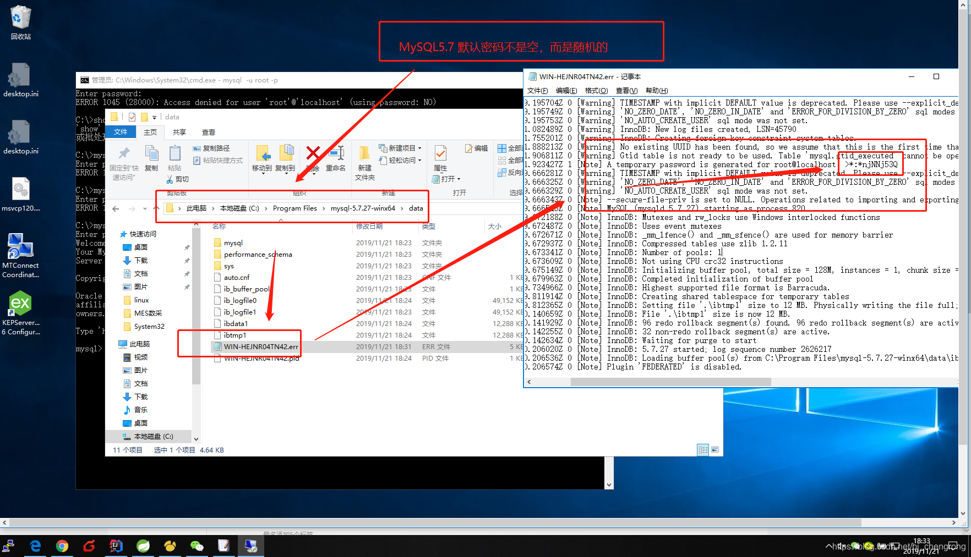
Task: Open the Quick Access Toolbar customize dropdown
Action: click(155, 117)
